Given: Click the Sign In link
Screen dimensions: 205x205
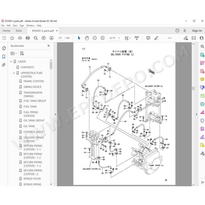Looking at the screenshot, I should pos(197,30).
